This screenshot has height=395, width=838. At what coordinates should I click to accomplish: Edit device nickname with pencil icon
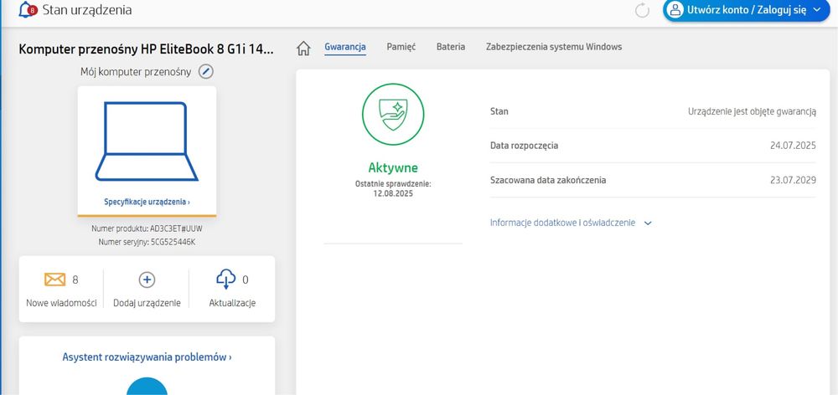[x=206, y=71]
